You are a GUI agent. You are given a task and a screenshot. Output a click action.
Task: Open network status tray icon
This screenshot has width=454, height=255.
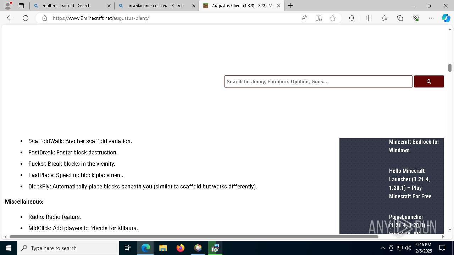point(400,248)
